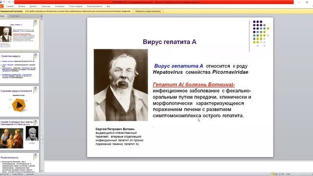Image resolution: width=313 pixels, height=176 pixels.
Task: Open the orange File tab
Action: (1, 6)
